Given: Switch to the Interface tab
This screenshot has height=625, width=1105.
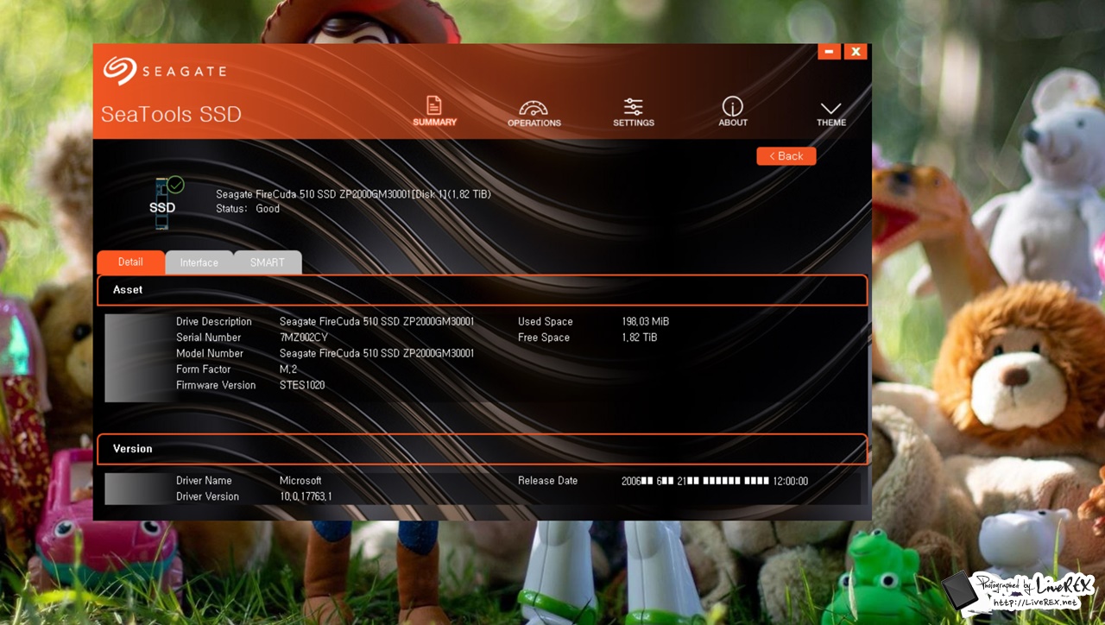Looking at the screenshot, I should pos(199,262).
